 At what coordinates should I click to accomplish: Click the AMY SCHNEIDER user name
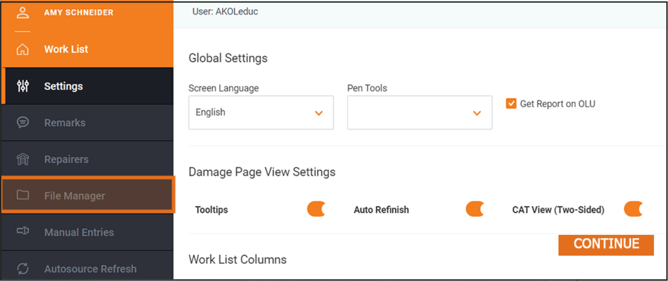pos(79,13)
